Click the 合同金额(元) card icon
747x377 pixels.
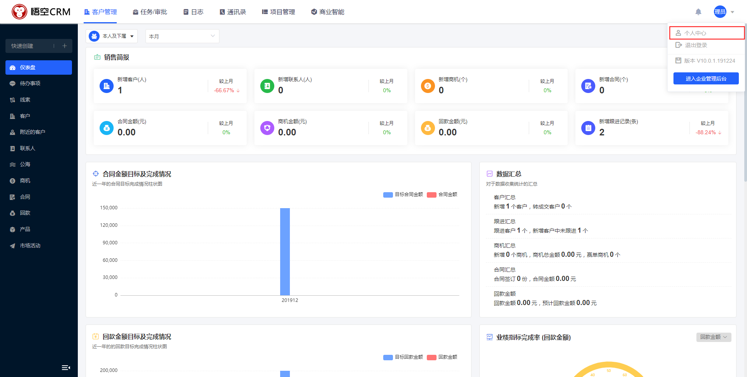pyautogui.click(x=107, y=128)
